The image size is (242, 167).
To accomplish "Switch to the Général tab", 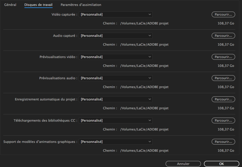I will (x=10, y=5).
